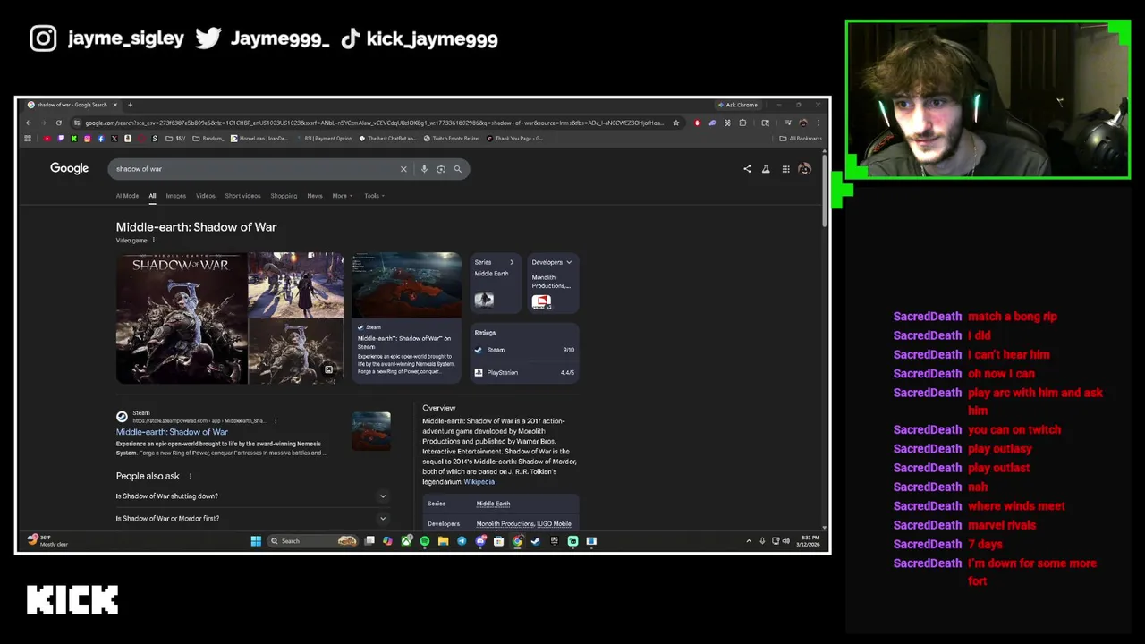Open Steam result options menu
The width and height of the screenshot is (1145, 644).
point(275,420)
